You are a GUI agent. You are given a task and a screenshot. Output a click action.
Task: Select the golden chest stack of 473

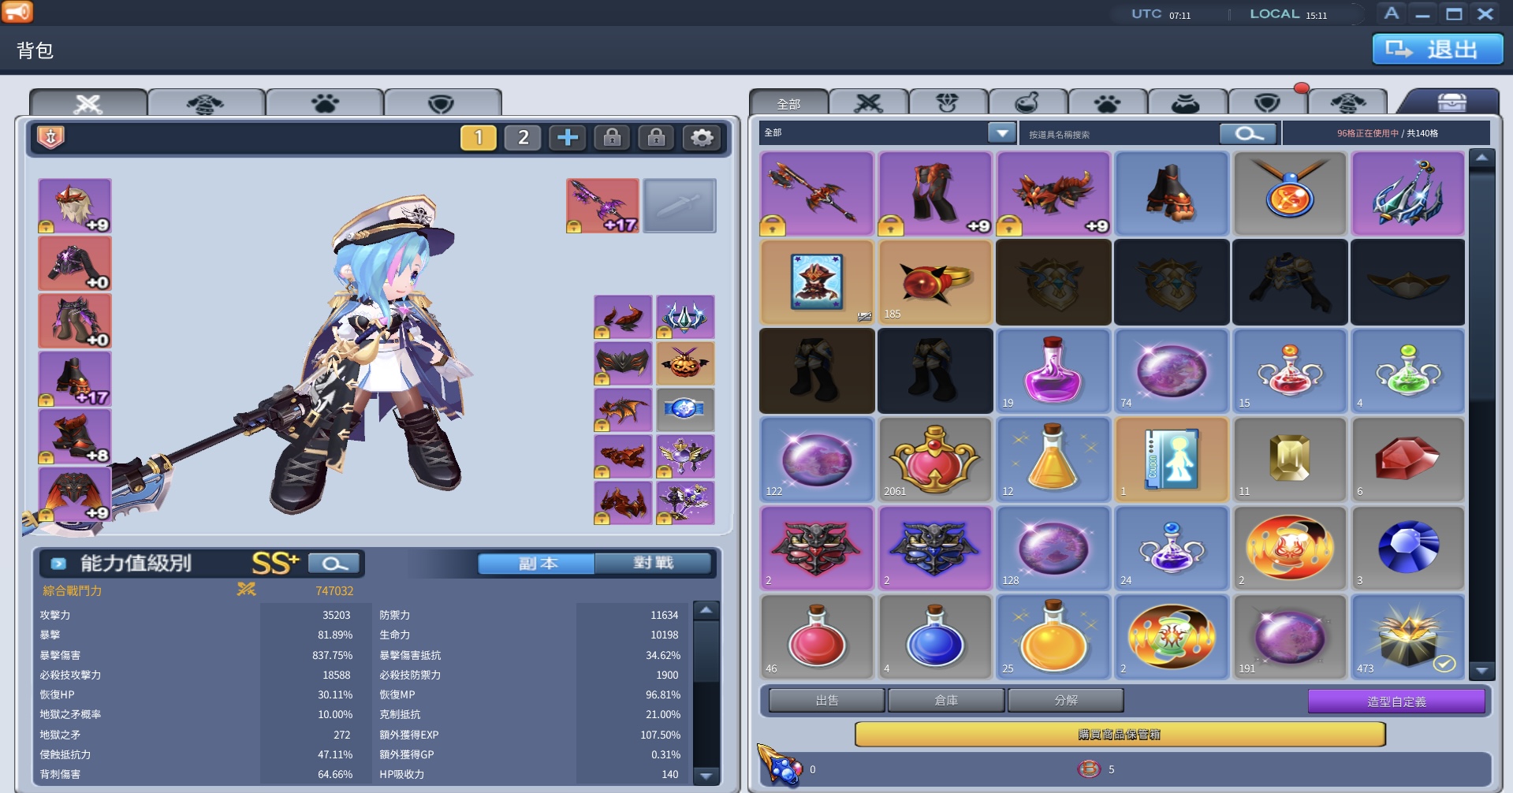click(1408, 637)
